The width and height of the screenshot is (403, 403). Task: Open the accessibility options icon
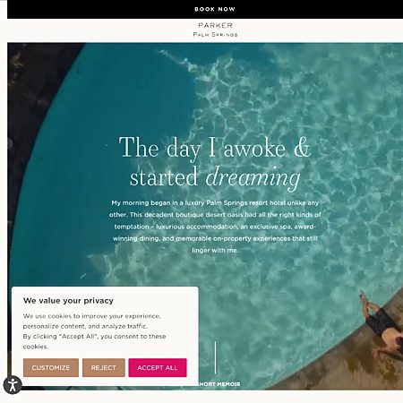pyautogui.click(x=13, y=385)
